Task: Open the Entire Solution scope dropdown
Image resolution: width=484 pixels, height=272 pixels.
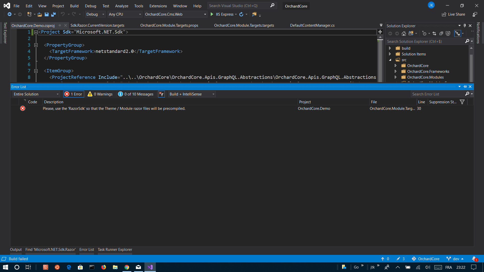Action: (36, 94)
